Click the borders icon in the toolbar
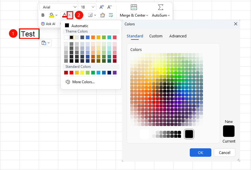 click(90, 15)
